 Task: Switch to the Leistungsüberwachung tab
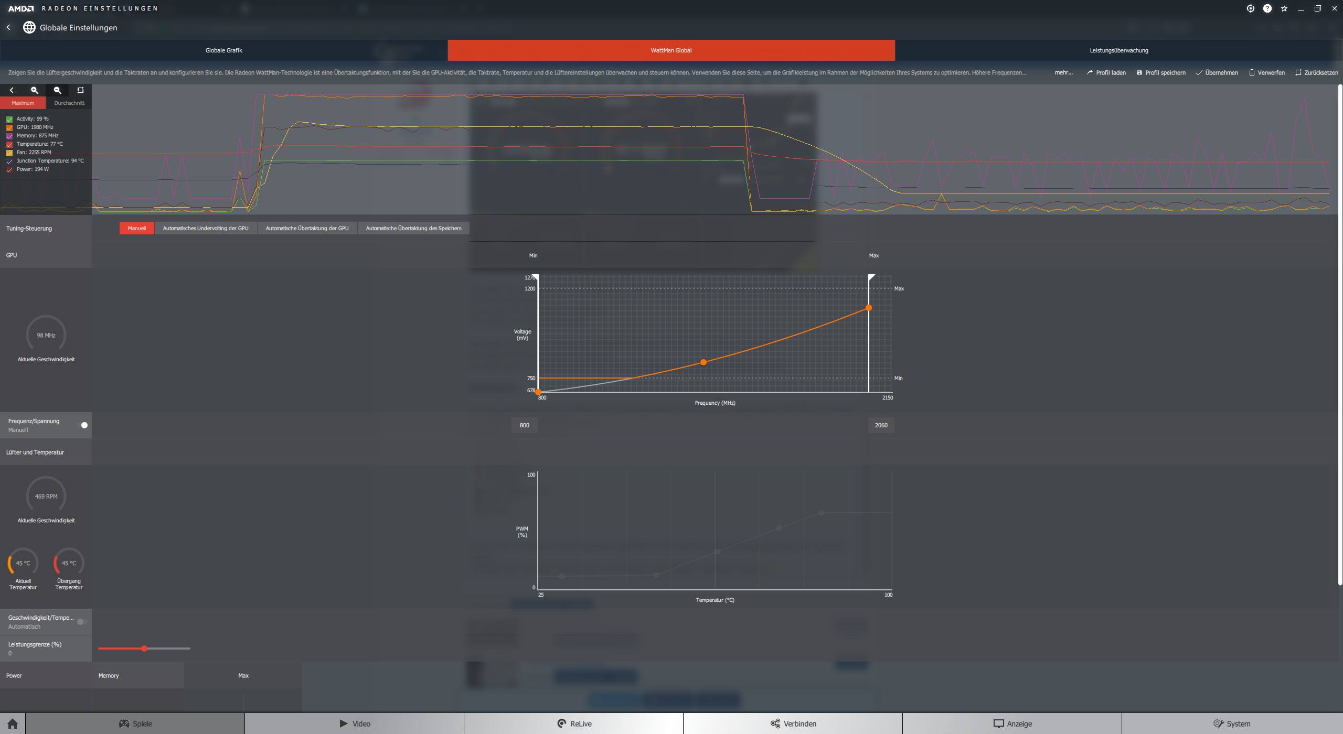[x=1118, y=50]
